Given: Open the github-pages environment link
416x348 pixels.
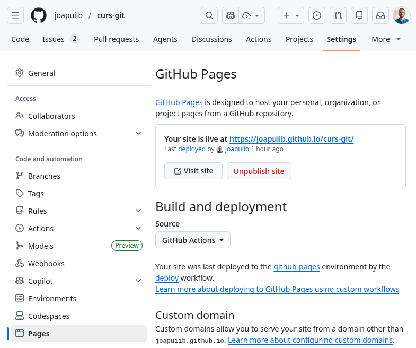Looking at the screenshot, I should 297,267.
